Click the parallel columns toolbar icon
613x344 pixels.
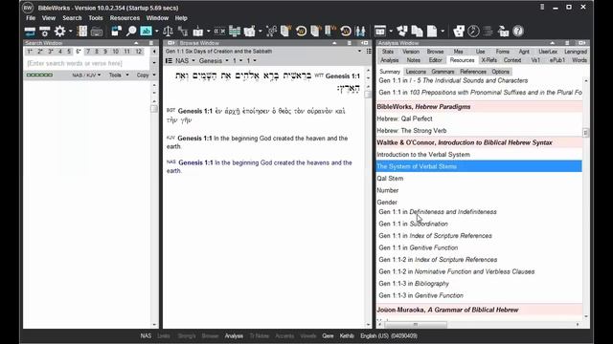235,31
